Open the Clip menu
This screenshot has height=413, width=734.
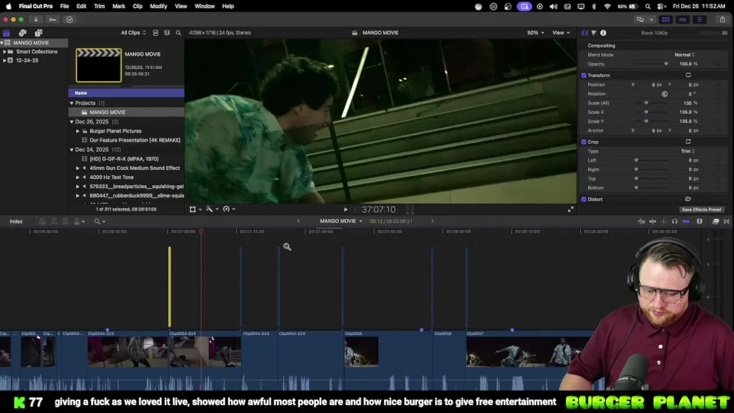(138, 6)
